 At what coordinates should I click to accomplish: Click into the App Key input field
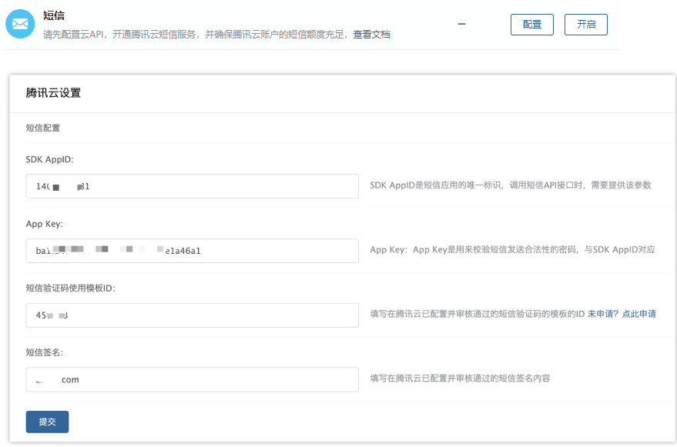[x=192, y=251]
